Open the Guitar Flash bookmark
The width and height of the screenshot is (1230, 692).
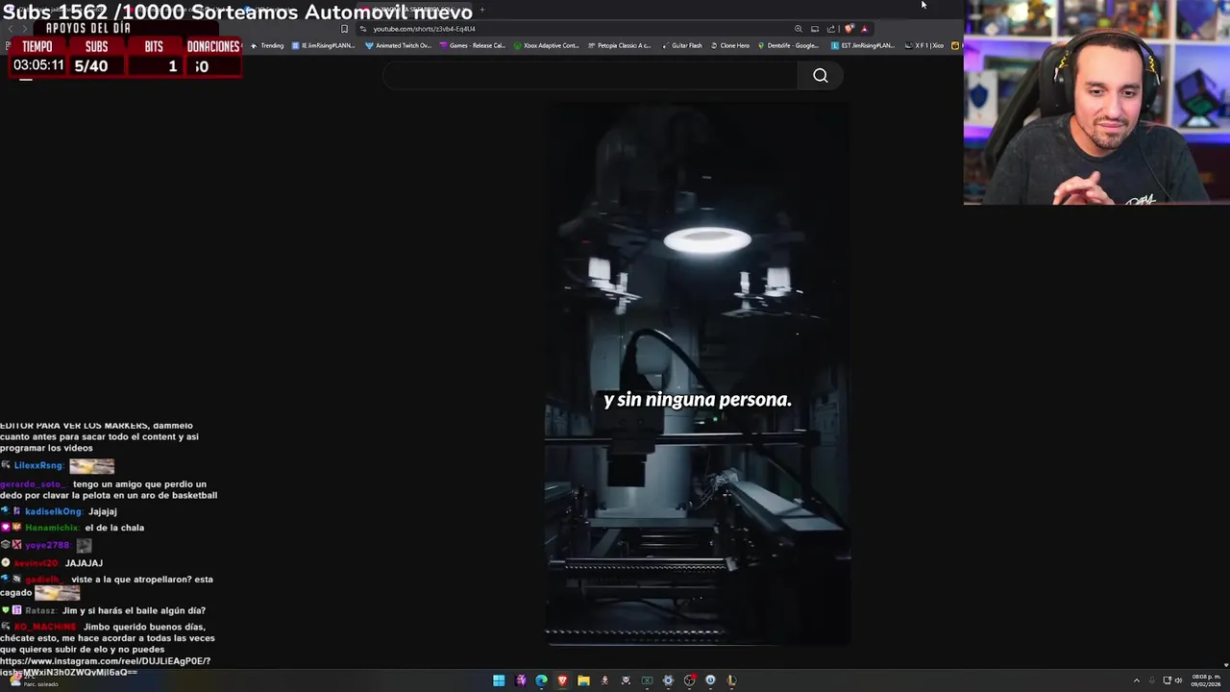tap(682, 45)
